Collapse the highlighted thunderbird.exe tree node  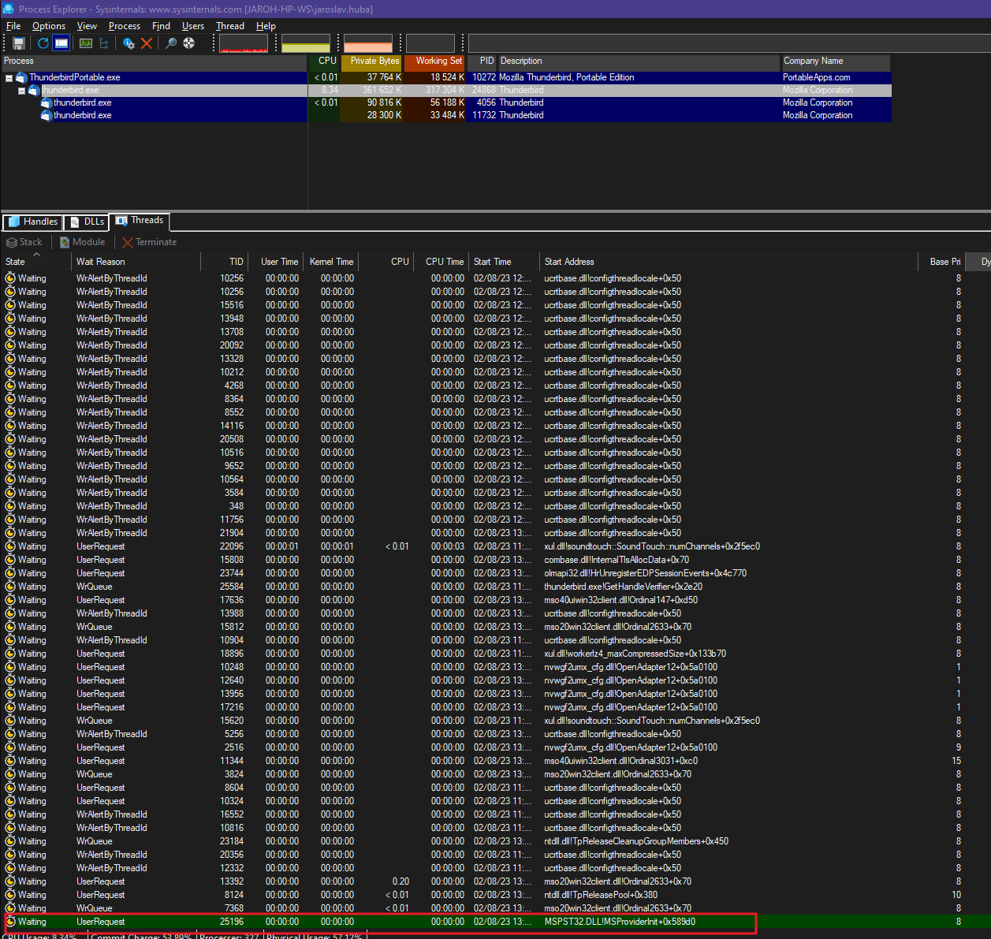pos(21,91)
